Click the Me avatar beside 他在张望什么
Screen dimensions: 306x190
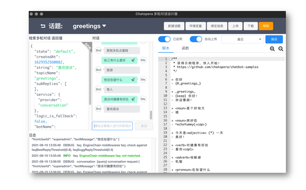click(x=143, y=79)
